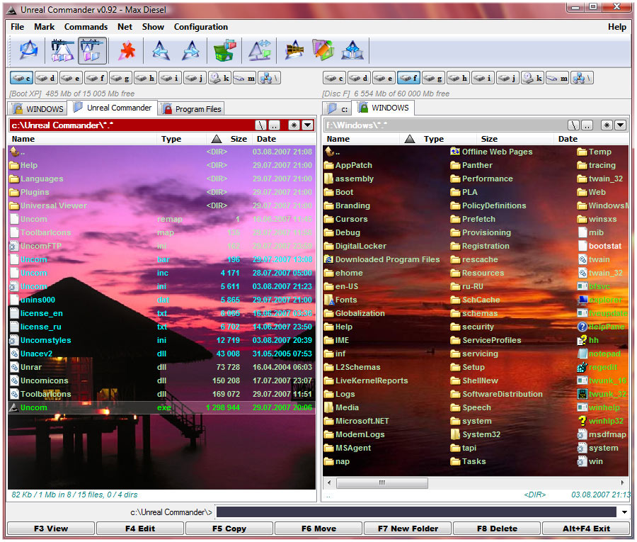Click the right panel scrollbar left arrow
This screenshot has width=637, height=542.
pyautogui.click(x=329, y=483)
